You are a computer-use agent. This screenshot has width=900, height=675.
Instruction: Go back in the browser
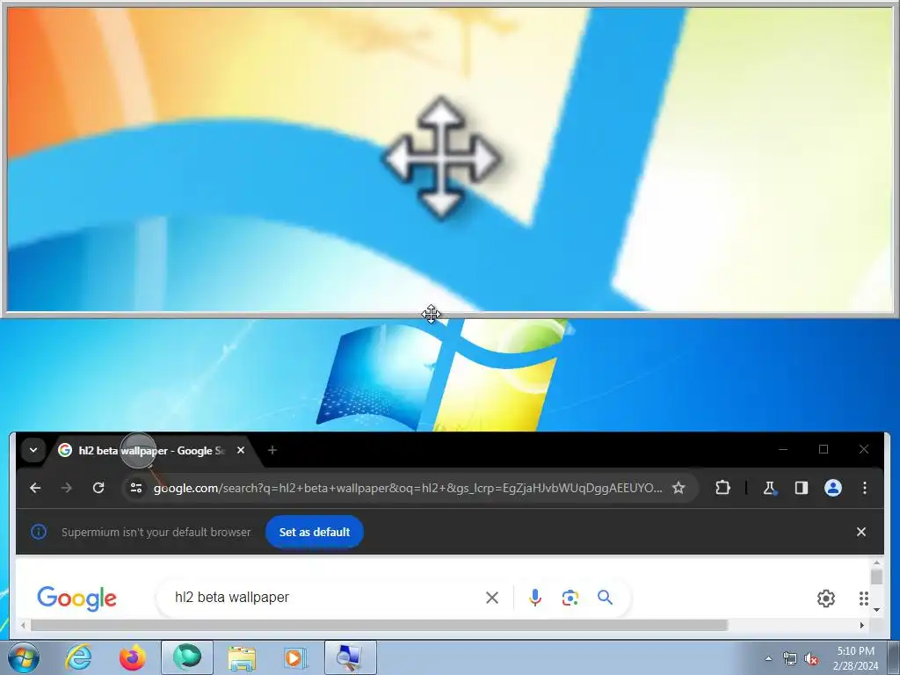(x=35, y=488)
